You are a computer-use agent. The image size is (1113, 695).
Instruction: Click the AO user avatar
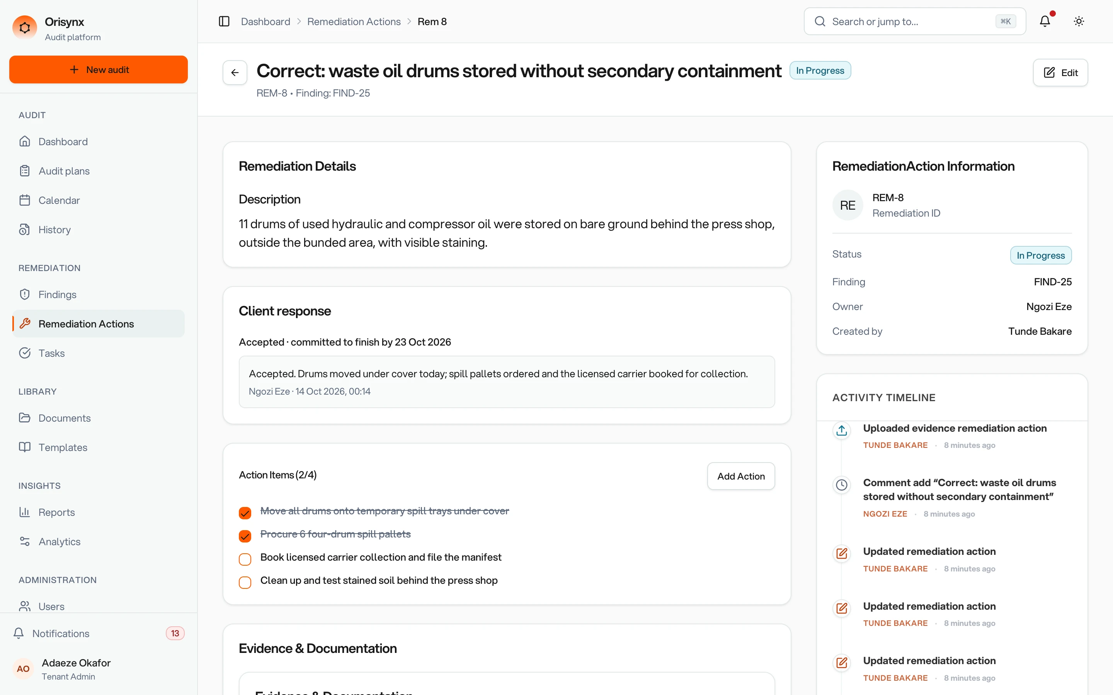tap(23, 669)
